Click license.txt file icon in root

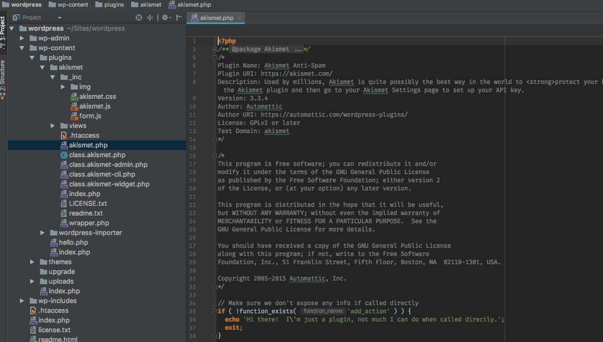tap(33, 330)
